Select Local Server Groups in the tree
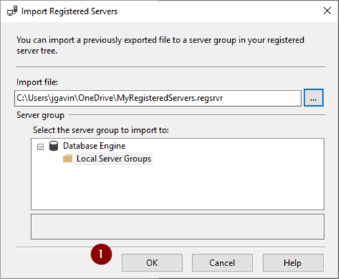 [x=114, y=159]
